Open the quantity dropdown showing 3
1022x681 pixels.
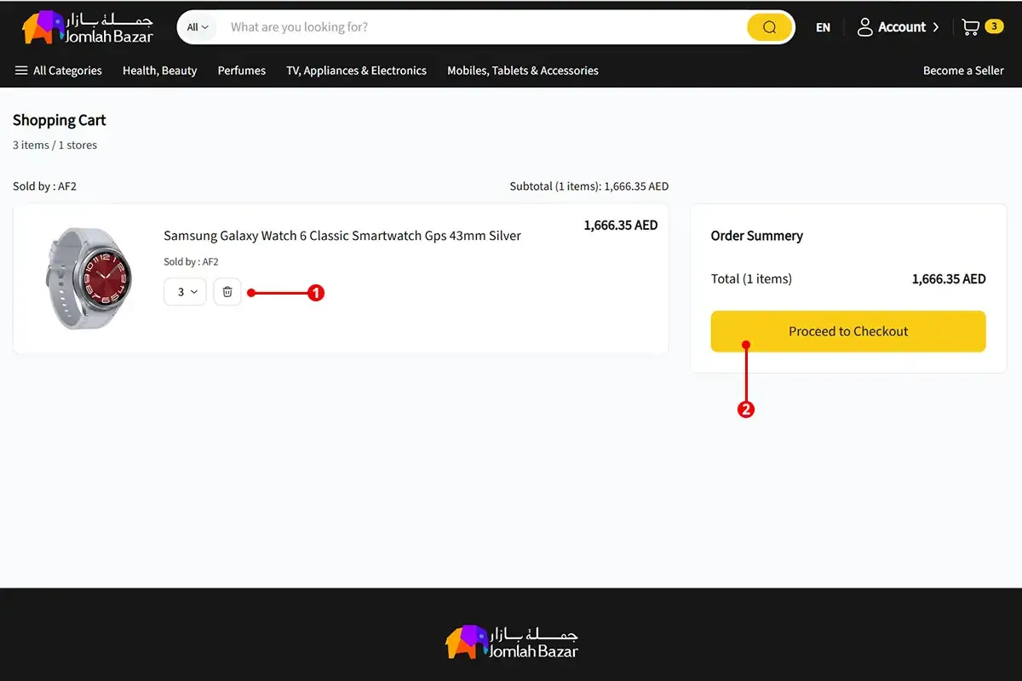coord(185,292)
